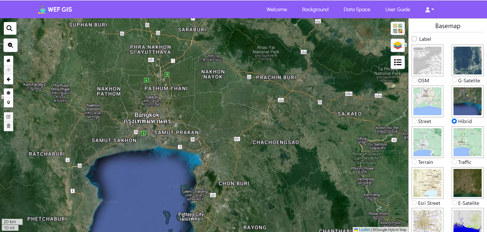487x232 pixels.
Task: Open the legend list button
Action: [x=397, y=62]
